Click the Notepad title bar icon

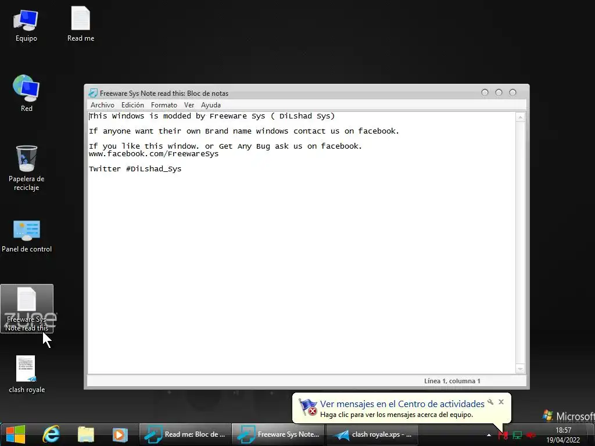[x=93, y=93]
